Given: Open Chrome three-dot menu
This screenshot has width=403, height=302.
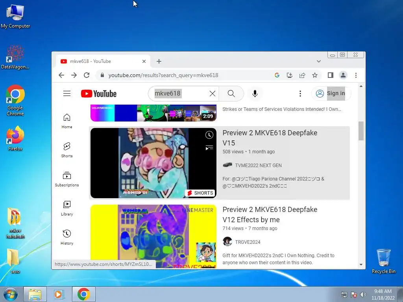Looking at the screenshot, I should coord(356,75).
